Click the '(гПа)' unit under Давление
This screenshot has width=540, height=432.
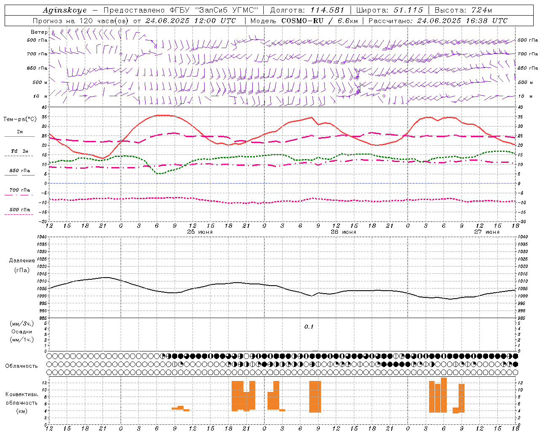pyautogui.click(x=22, y=270)
